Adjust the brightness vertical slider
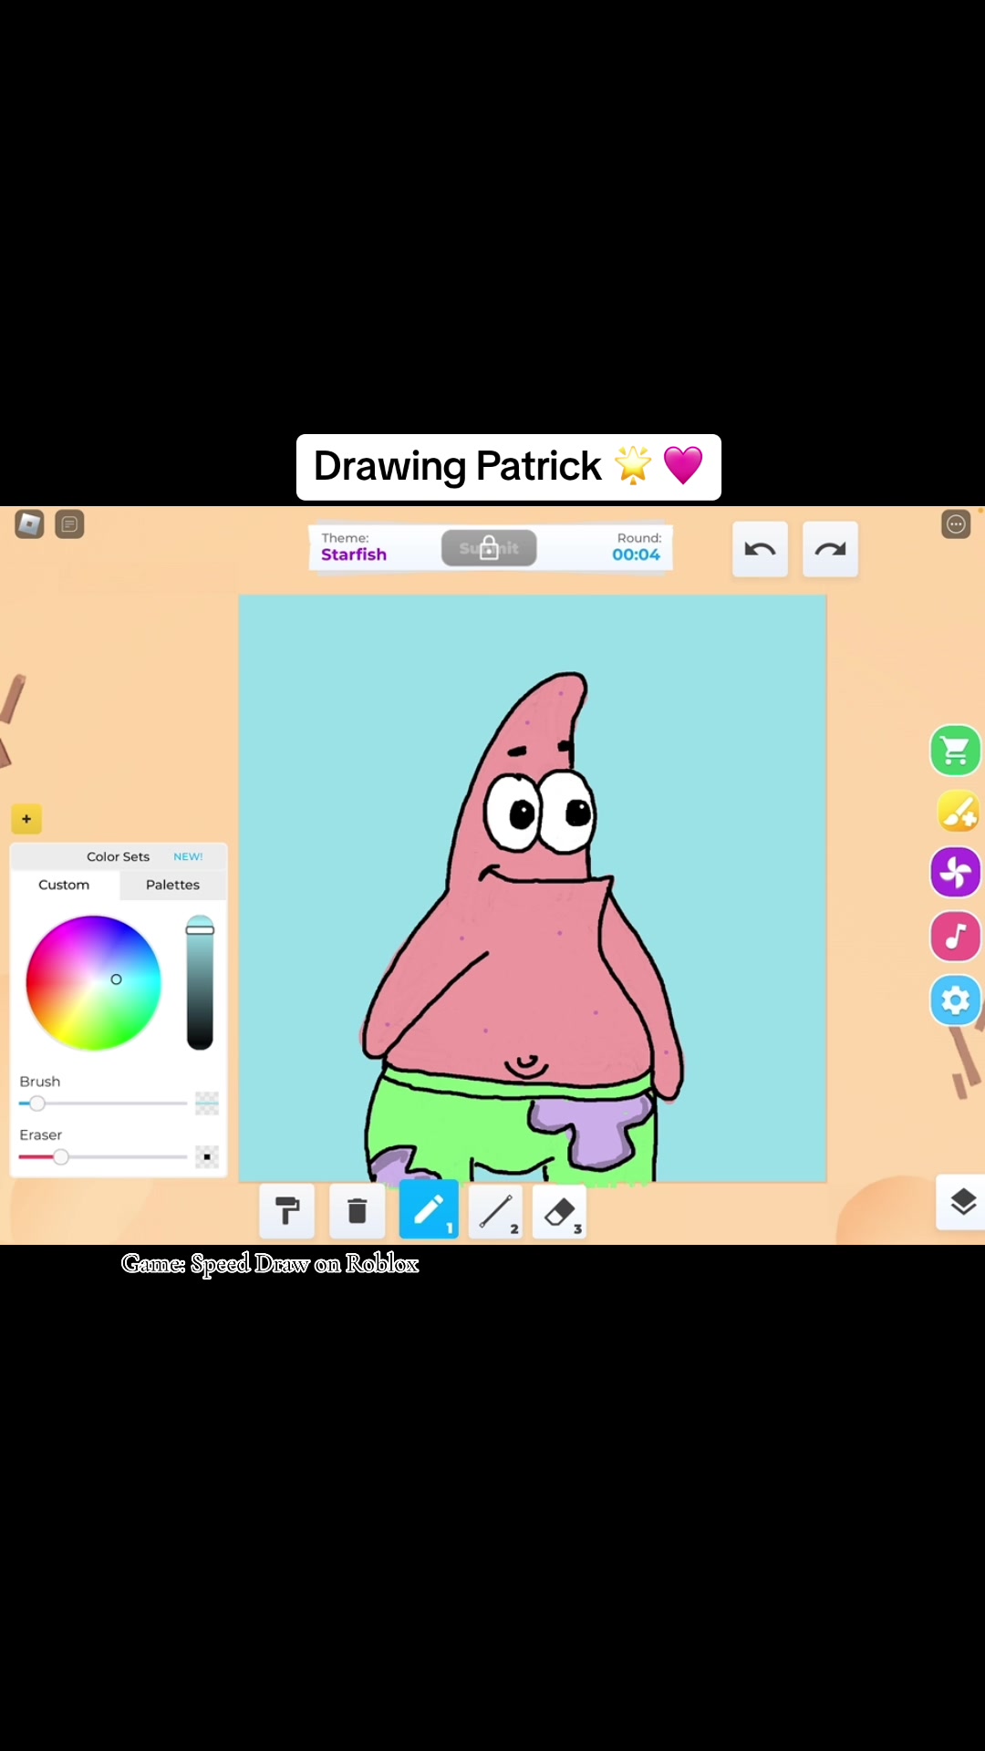 pos(200,982)
